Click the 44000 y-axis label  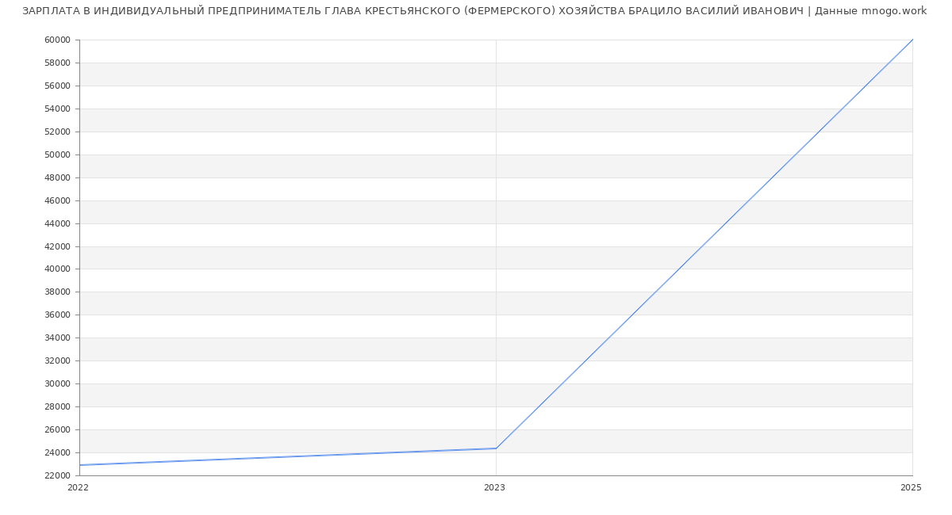pos(57,223)
